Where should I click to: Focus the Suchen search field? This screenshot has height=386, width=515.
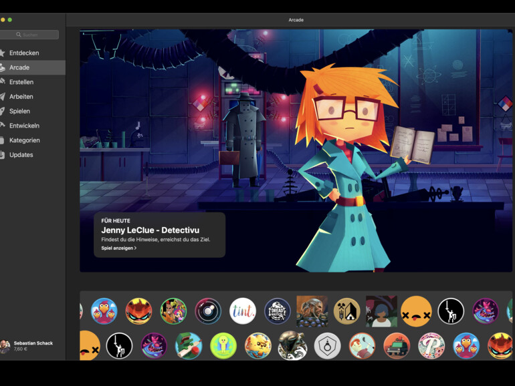click(x=29, y=35)
